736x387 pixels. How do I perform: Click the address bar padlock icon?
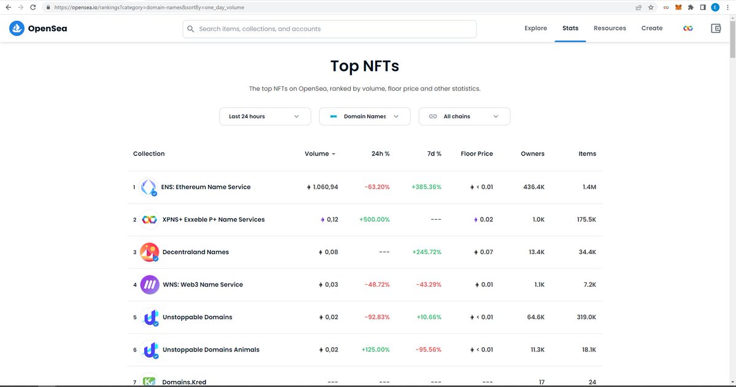coord(48,7)
